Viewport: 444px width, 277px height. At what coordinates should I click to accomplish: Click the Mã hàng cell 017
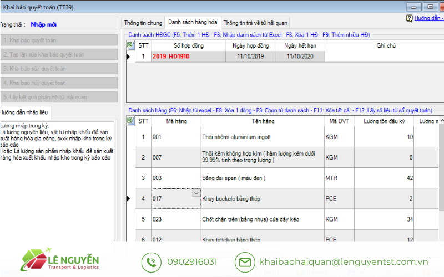coord(176,198)
